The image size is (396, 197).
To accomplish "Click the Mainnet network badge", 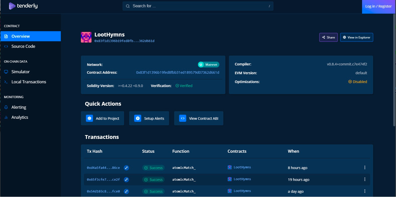I will pos(209,65).
